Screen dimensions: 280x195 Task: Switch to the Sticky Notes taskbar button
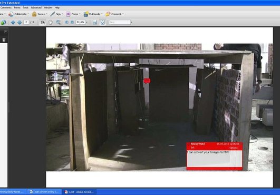point(13,192)
